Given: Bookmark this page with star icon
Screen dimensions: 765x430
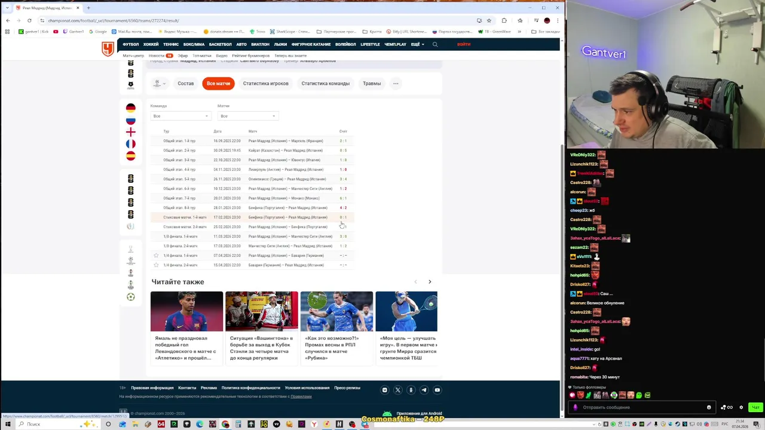Looking at the screenshot, I should tap(489, 20).
